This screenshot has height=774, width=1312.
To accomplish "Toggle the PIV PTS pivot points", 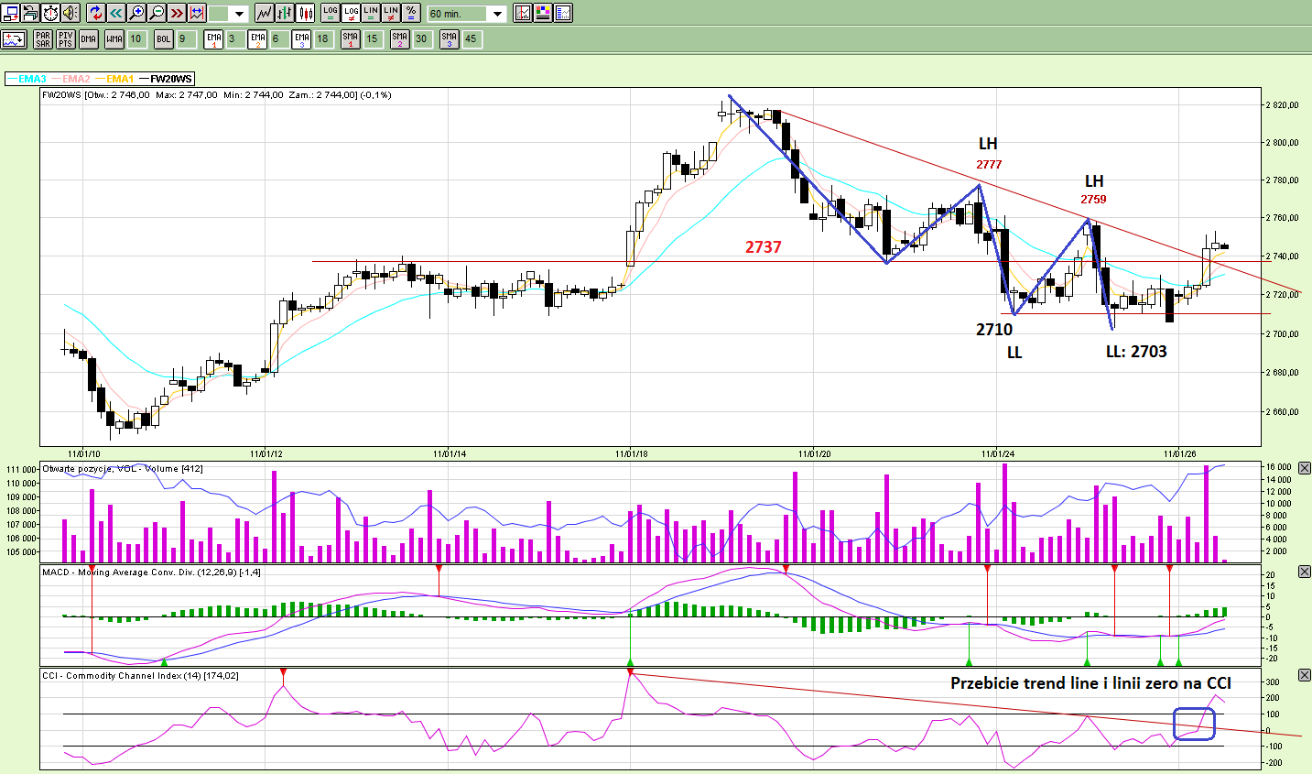I will pyautogui.click(x=65, y=38).
